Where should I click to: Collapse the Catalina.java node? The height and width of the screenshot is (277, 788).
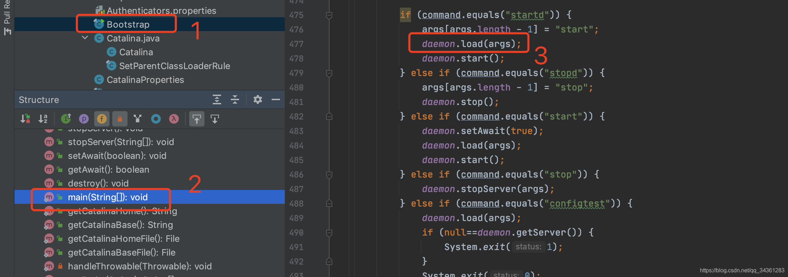85,38
